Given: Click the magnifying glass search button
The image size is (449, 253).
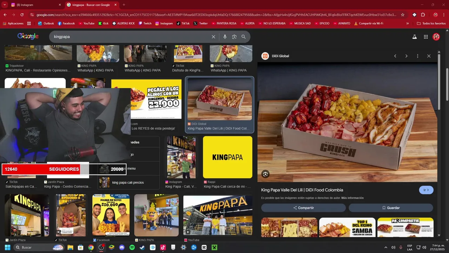Looking at the screenshot, I should pyautogui.click(x=243, y=37).
